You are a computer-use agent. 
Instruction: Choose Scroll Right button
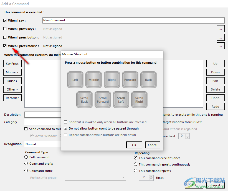point(139,100)
